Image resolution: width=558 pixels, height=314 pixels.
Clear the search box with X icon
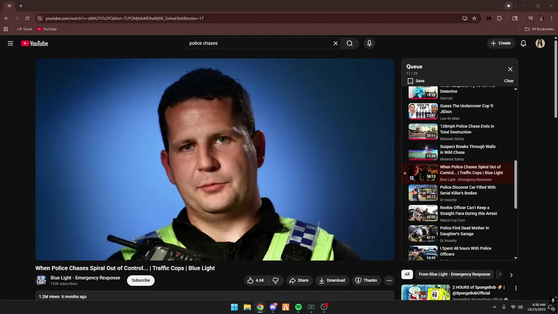pyautogui.click(x=336, y=43)
